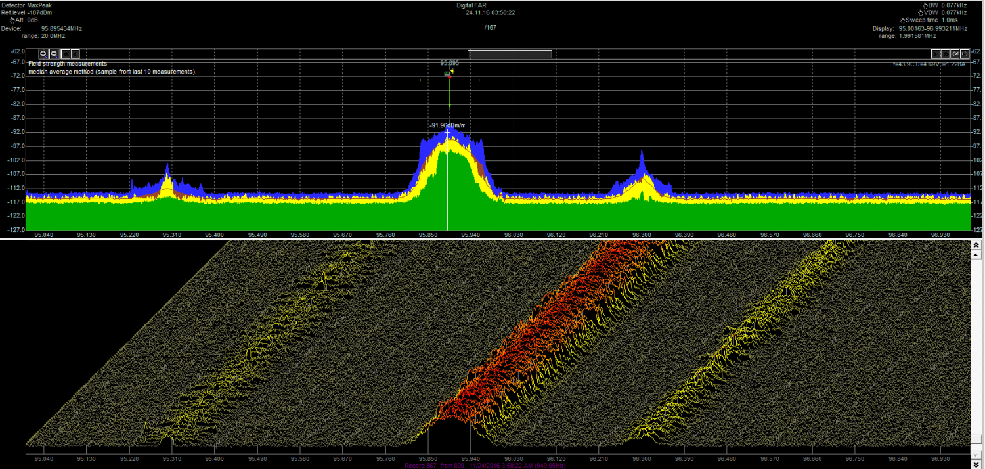This screenshot has width=985, height=469.
Task: Step left with the single-arrow scroll button
Action: click(x=76, y=54)
